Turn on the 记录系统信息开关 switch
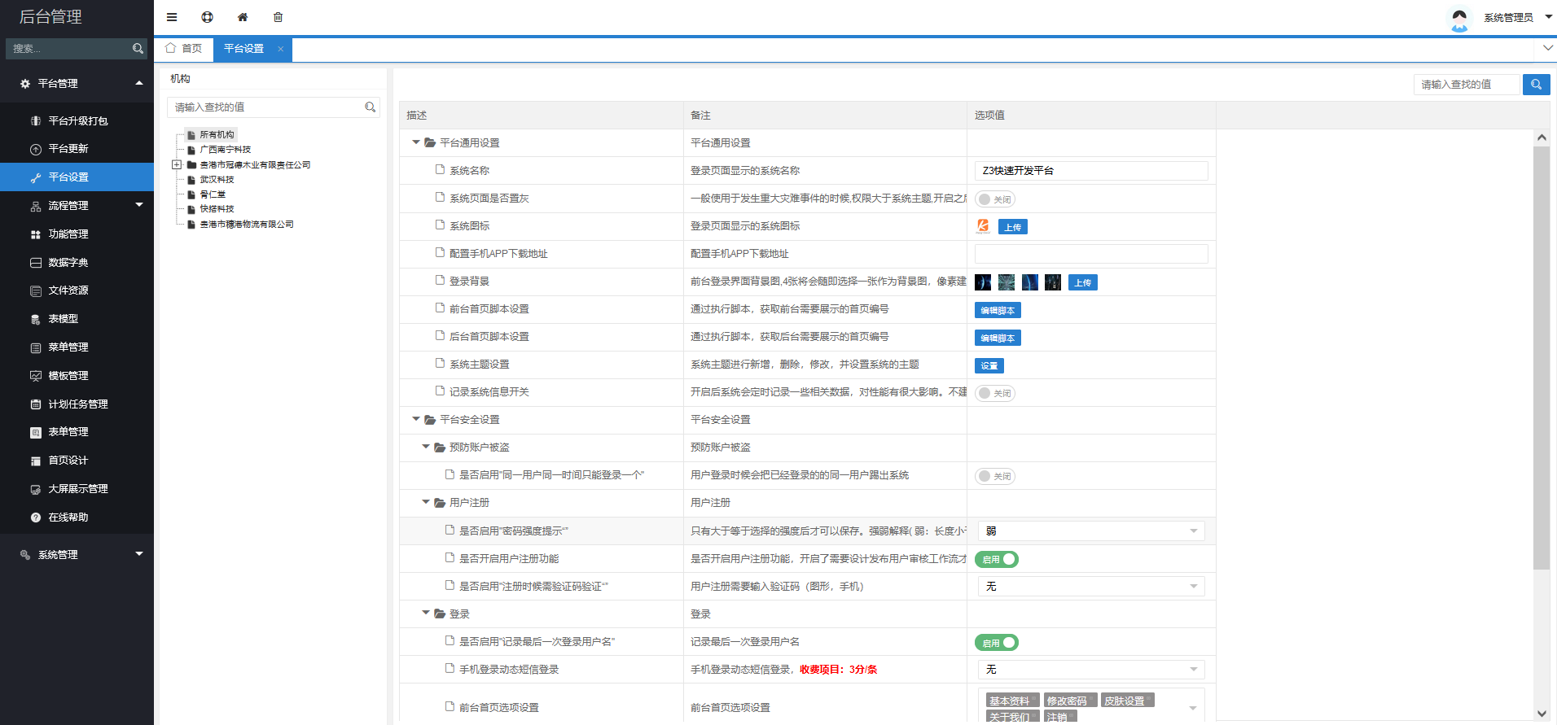 point(995,393)
